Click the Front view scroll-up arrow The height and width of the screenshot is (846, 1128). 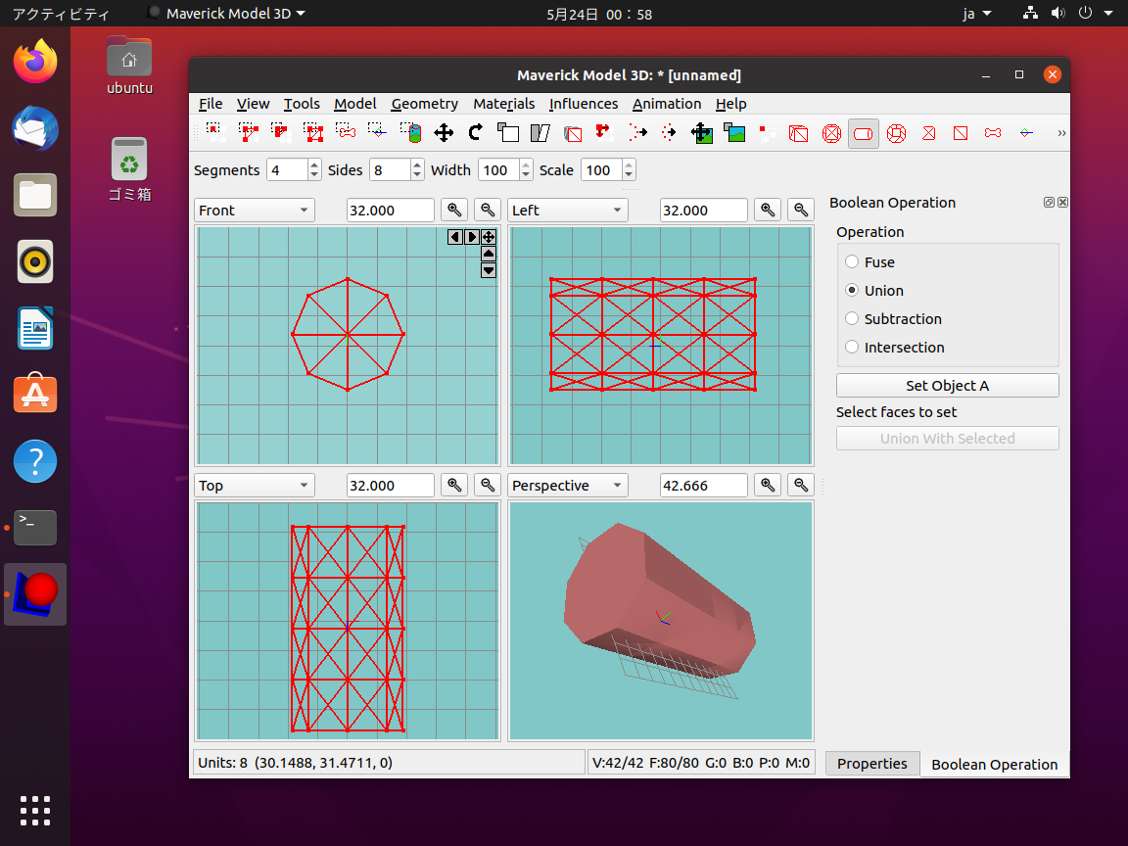489,254
